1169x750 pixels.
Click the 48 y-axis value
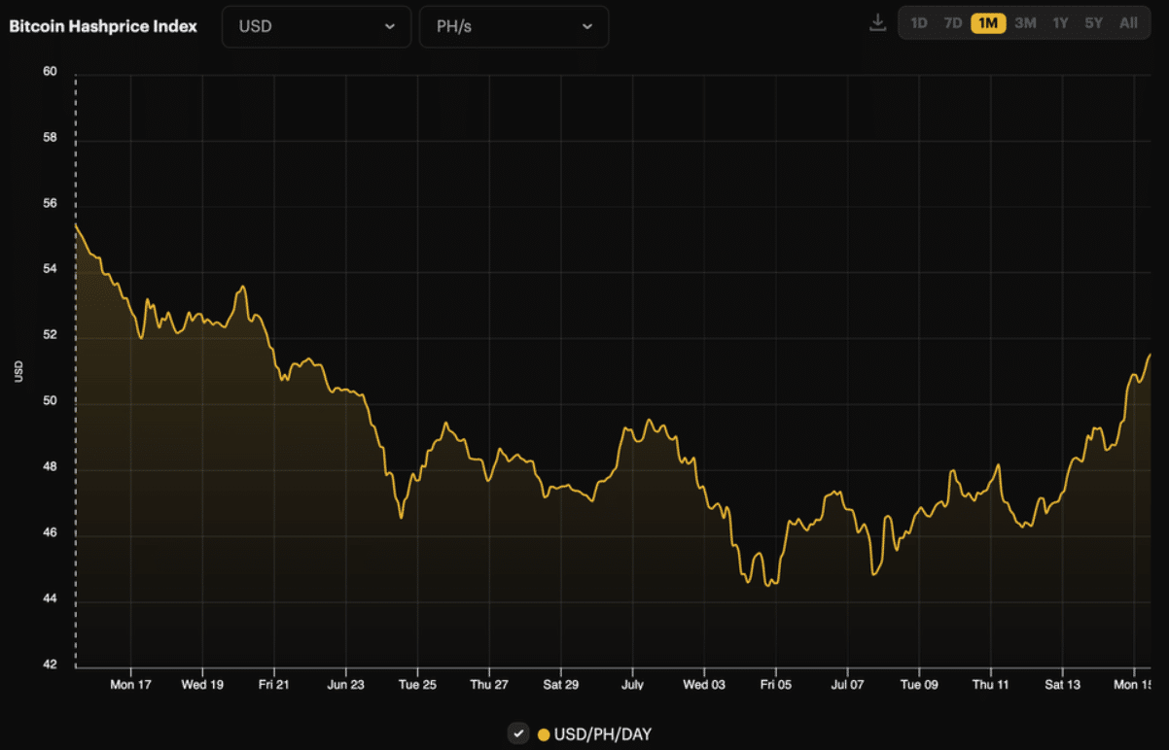point(51,467)
